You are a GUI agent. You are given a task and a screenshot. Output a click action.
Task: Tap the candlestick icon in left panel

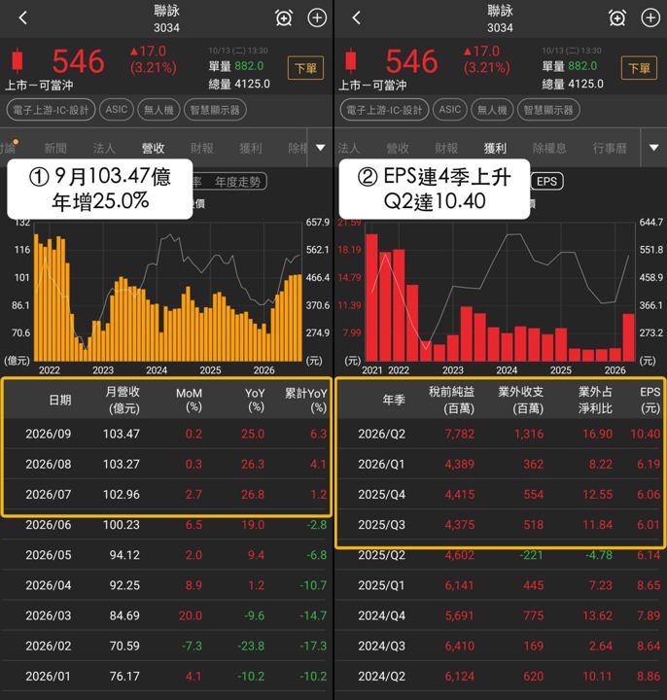point(18,60)
